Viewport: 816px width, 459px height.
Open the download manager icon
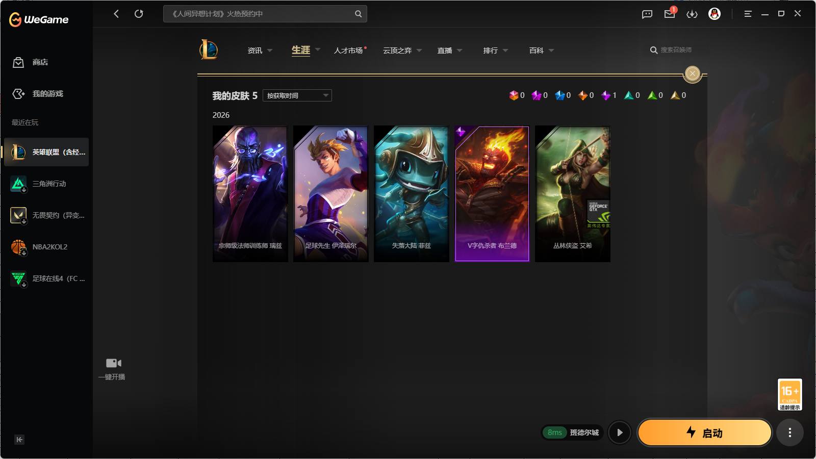tap(692, 14)
